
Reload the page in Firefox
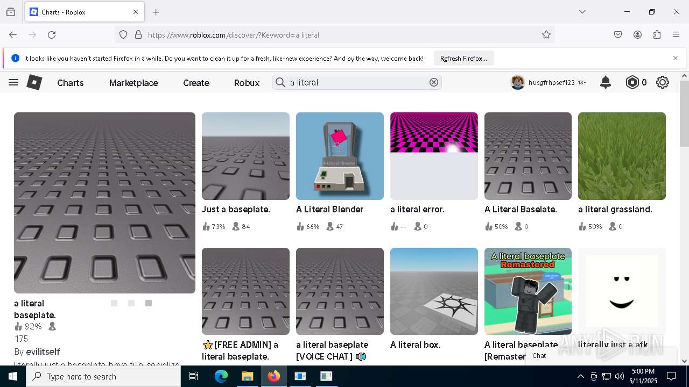pos(52,34)
